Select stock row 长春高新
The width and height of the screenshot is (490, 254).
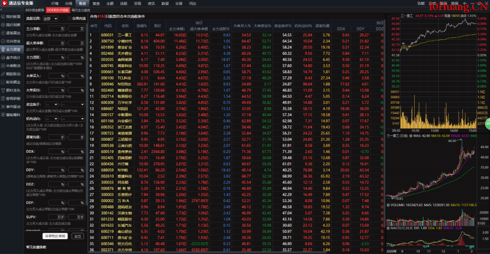pyautogui.click(x=236, y=72)
